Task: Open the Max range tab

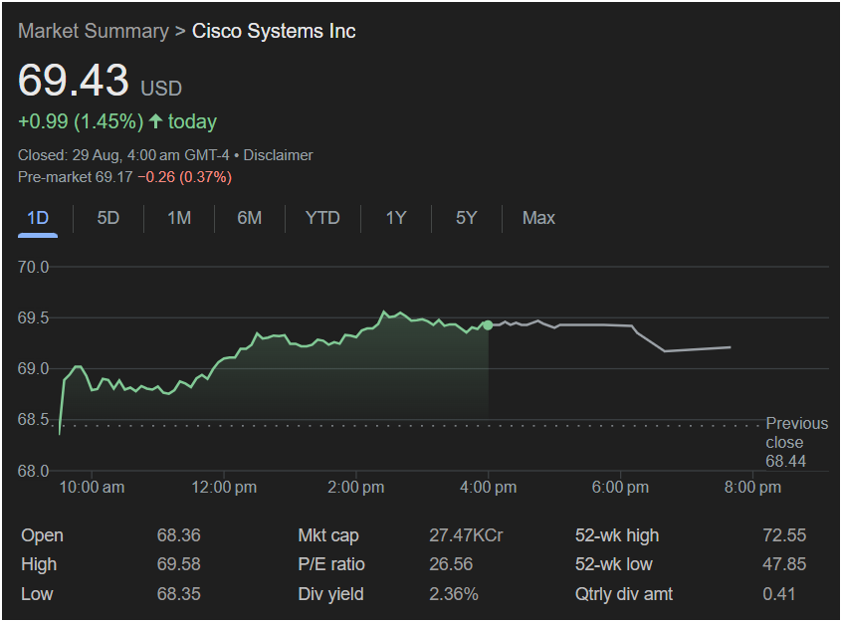Action: tap(538, 218)
